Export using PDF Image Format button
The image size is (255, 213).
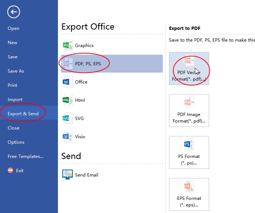pyautogui.click(x=189, y=111)
